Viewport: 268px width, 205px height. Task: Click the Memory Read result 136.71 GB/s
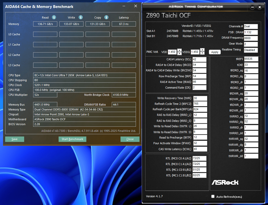[x=45, y=24]
